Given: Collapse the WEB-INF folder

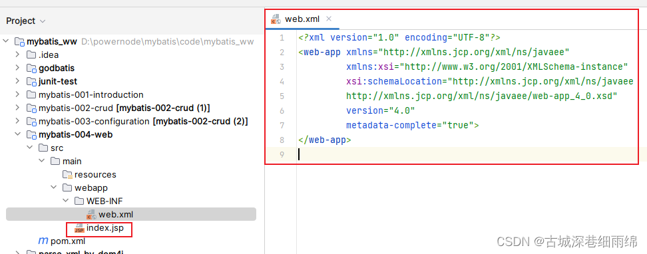Looking at the screenshot, I should coord(66,201).
